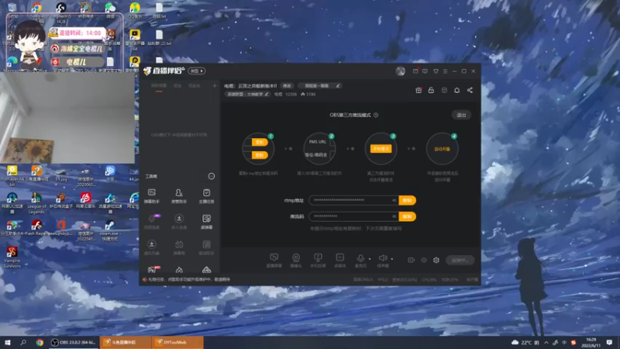The image size is (620, 349).
Task: Open the mail icon with red dot
Action: click(415, 71)
